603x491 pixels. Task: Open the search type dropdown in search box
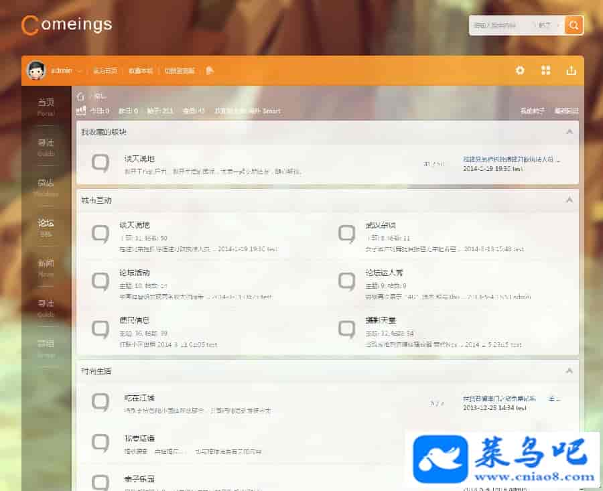pos(548,25)
